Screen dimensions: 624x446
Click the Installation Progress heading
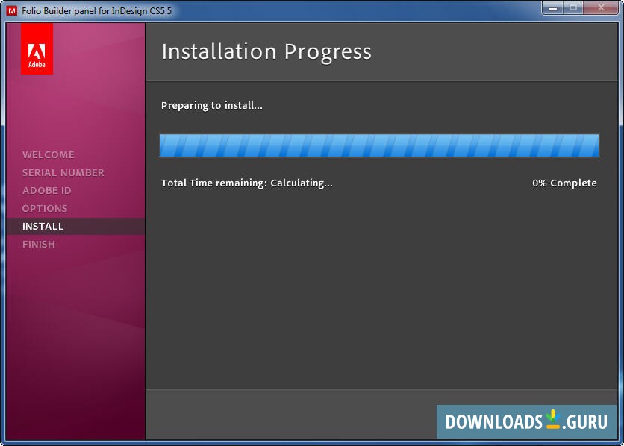coord(266,52)
